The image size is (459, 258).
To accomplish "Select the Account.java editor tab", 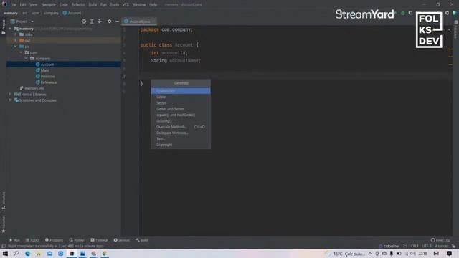I will (x=139, y=21).
